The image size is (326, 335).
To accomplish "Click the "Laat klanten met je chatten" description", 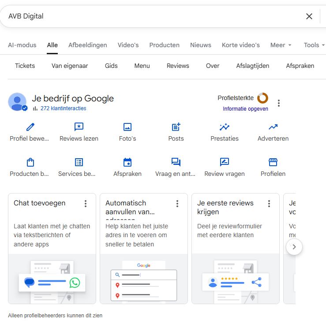I will coord(52,235).
